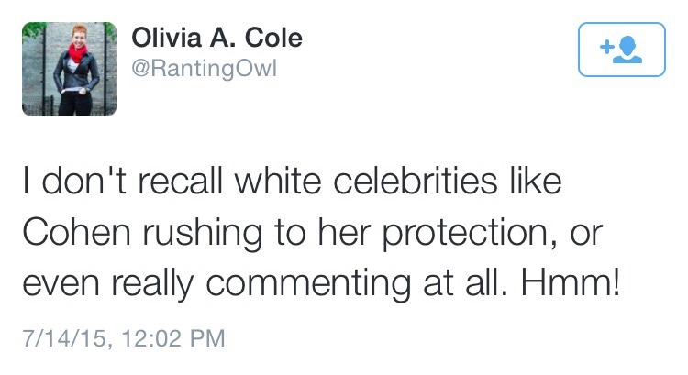Click the tweet timestamp 7/14/15, 12:02 PM

(124, 338)
